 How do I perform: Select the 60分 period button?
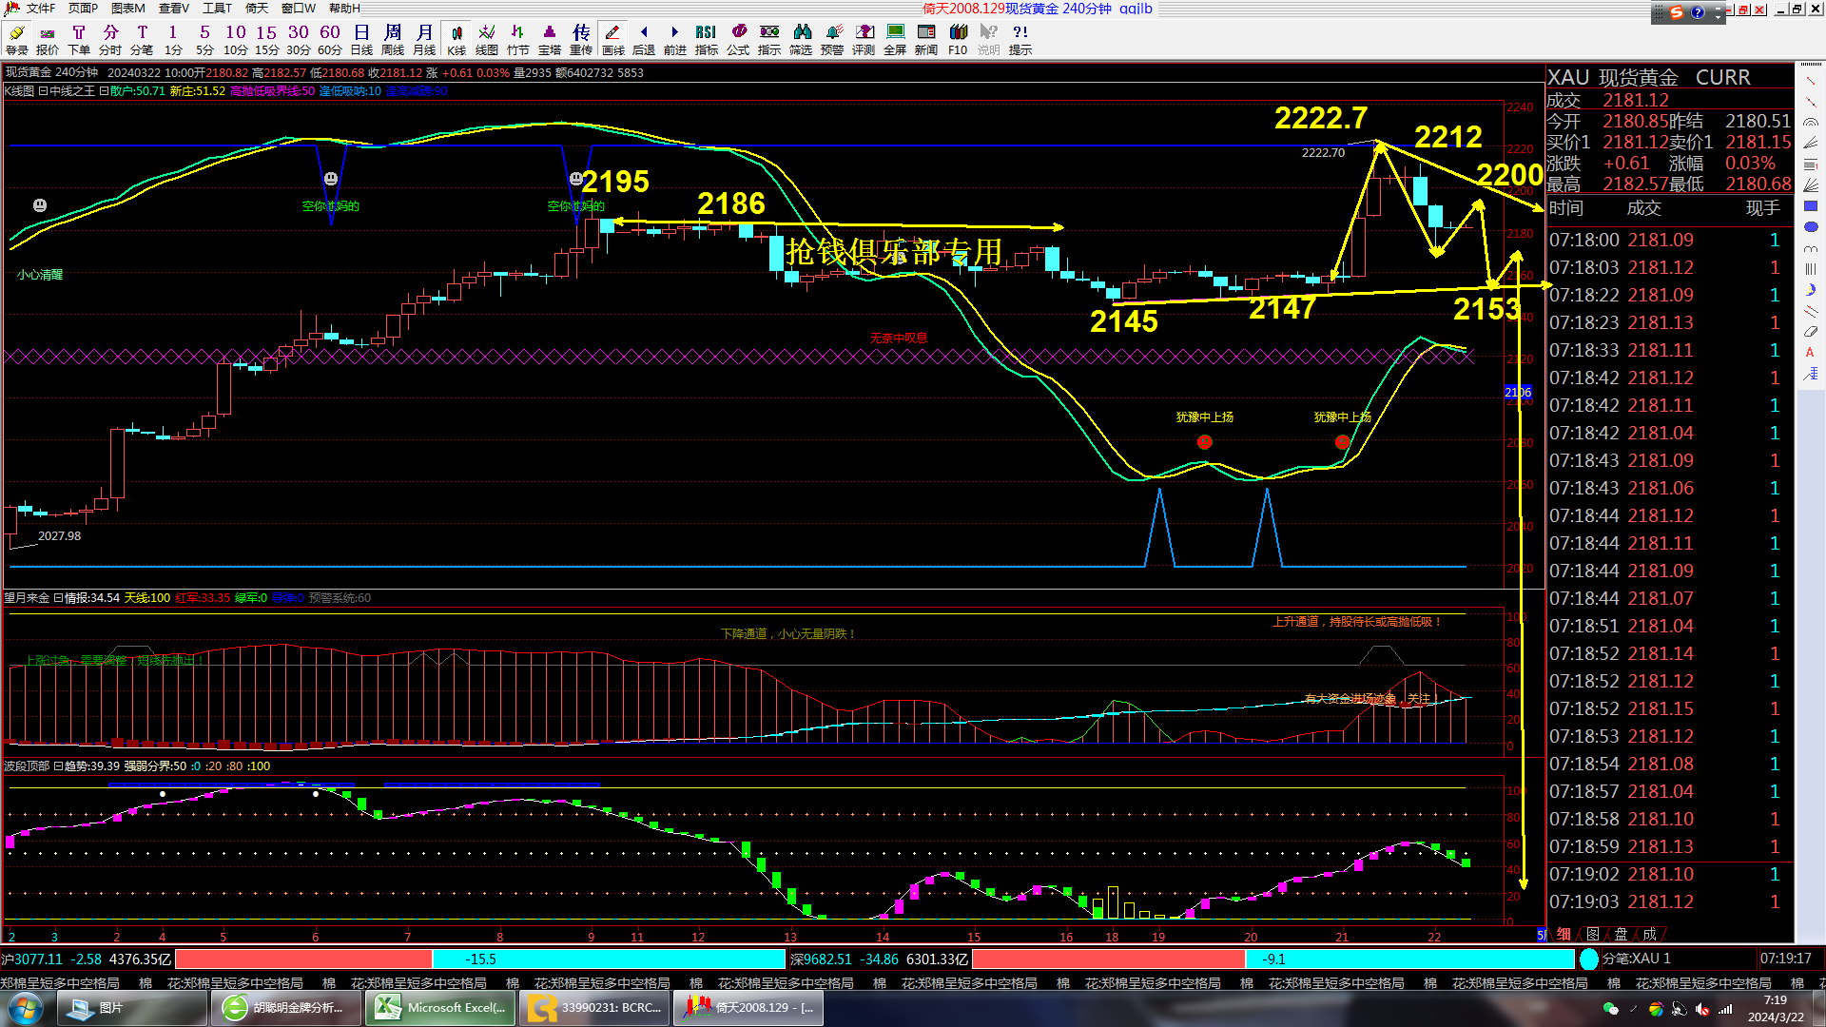pos(330,39)
